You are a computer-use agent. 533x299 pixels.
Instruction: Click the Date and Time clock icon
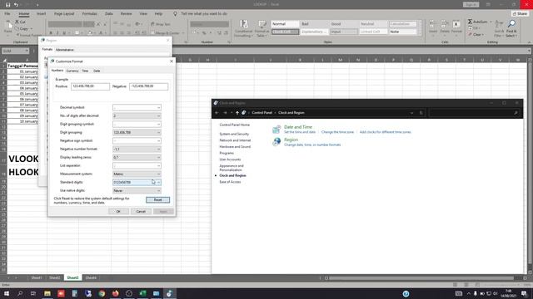(276, 129)
